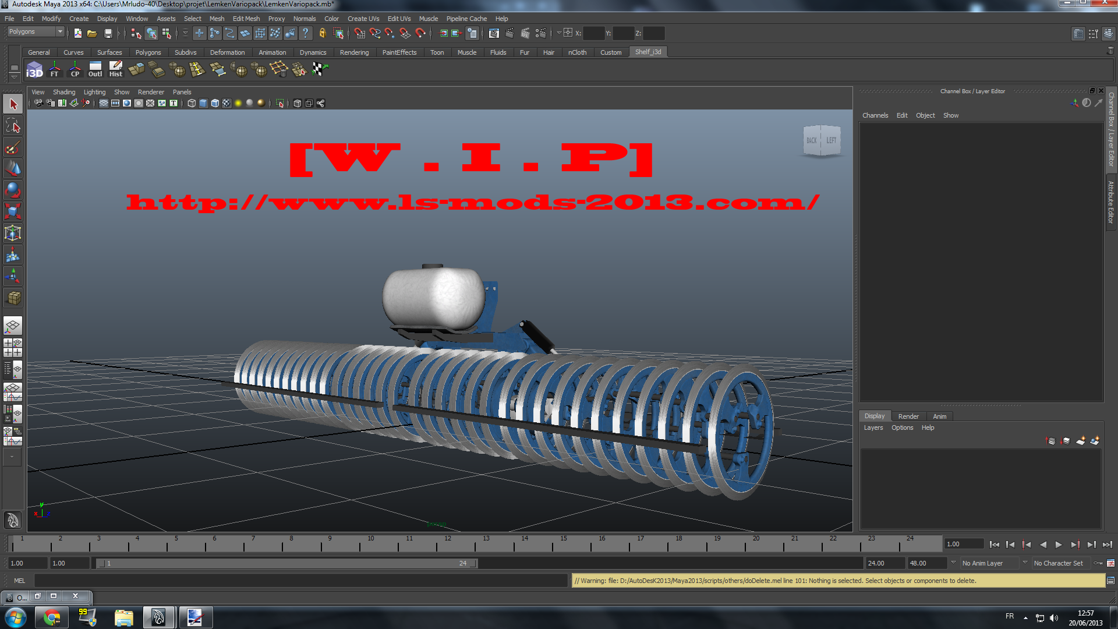The height and width of the screenshot is (629, 1118).
Task: Click the Open Scene folder icon
Action: [92, 34]
